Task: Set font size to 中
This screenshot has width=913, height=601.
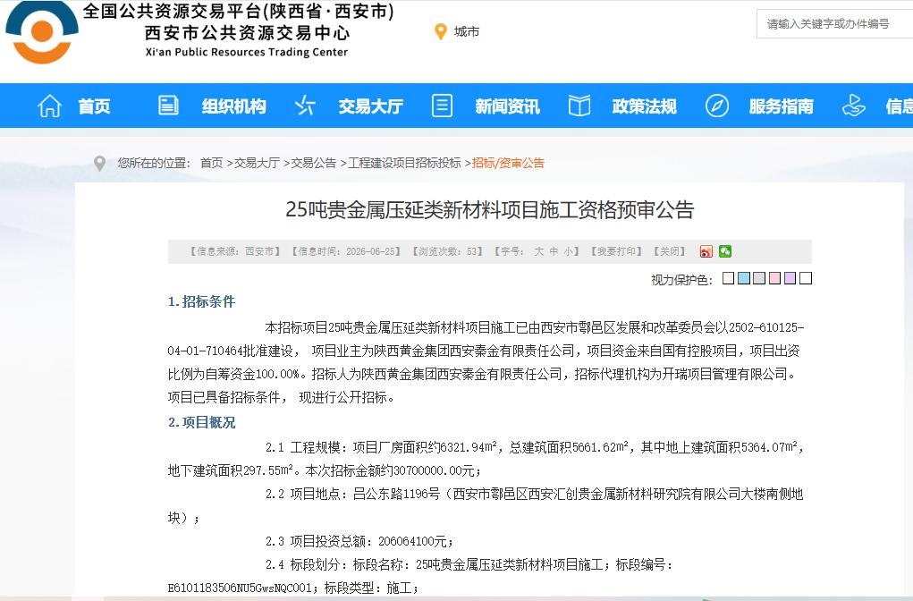Action: click(x=554, y=251)
